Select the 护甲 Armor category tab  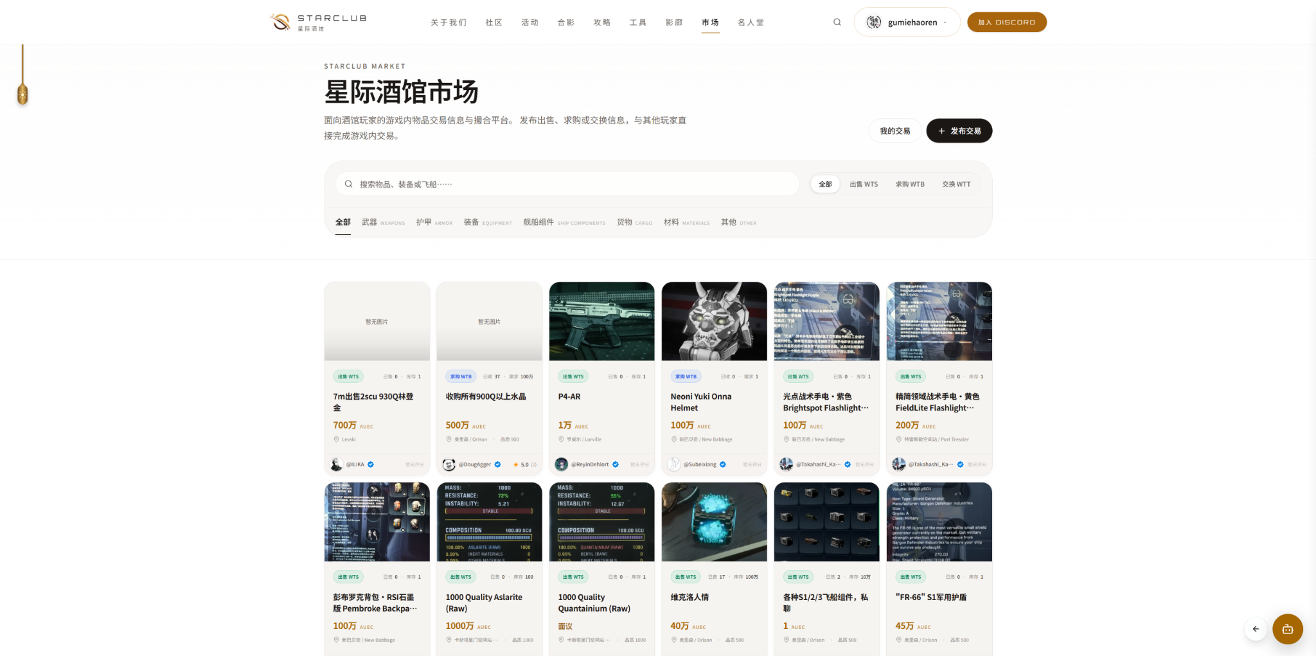coord(434,222)
